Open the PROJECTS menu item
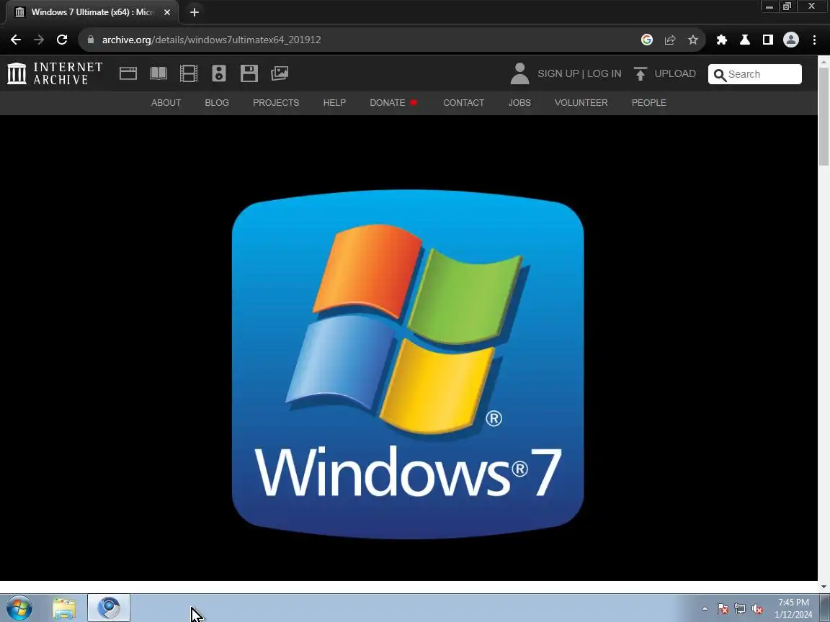Image resolution: width=830 pixels, height=622 pixels. pos(276,103)
